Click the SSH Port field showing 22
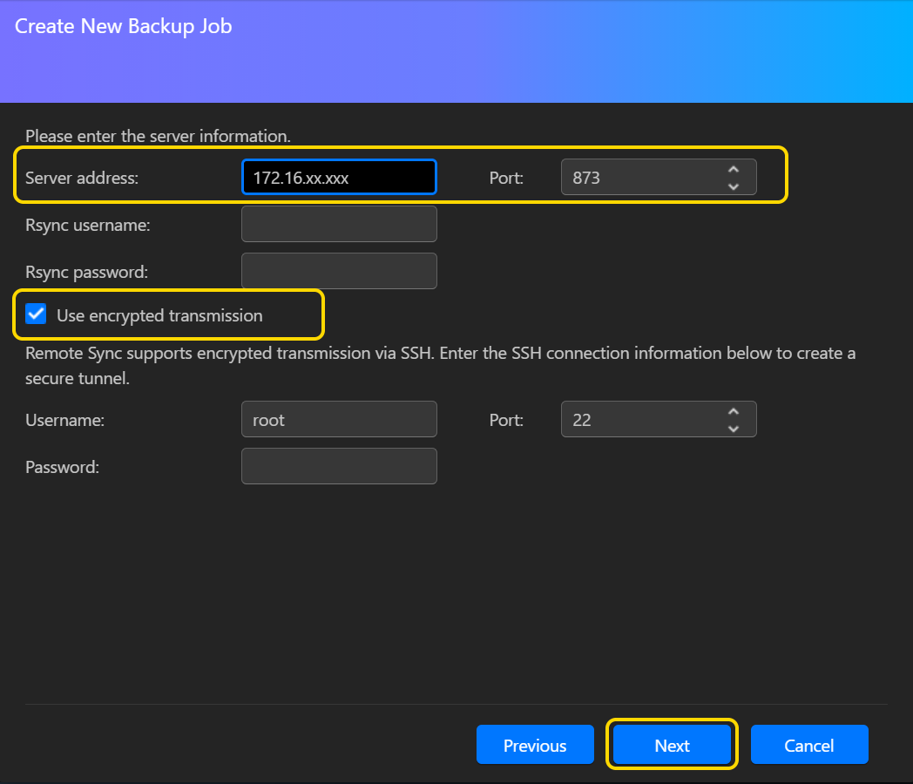This screenshot has height=784, width=913. tap(659, 419)
